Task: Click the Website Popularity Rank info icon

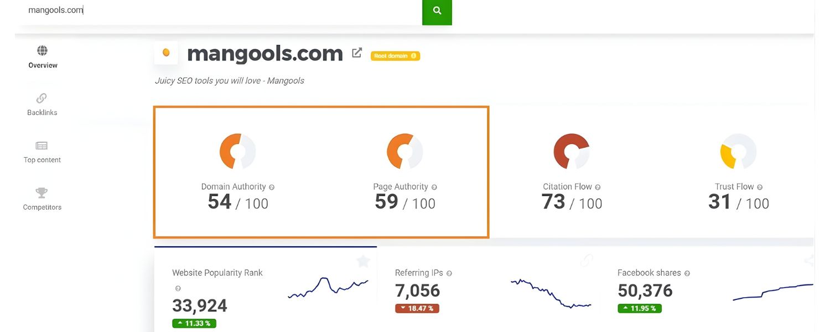Action: (x=178, y=288)
